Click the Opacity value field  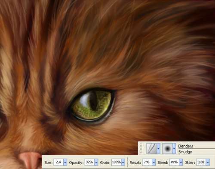(89, 162)
